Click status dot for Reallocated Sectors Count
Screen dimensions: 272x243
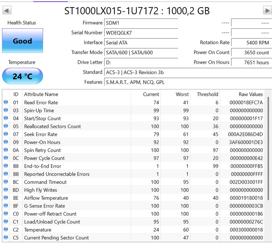[x=6, y=126]
